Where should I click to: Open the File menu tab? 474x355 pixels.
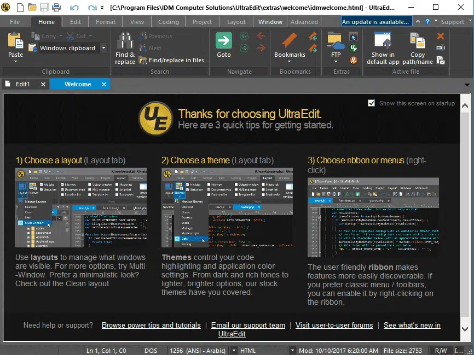click(x=15, y=22)
